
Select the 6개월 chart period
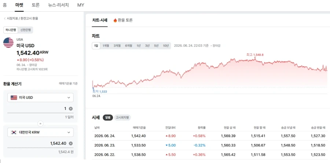point(128,46)
